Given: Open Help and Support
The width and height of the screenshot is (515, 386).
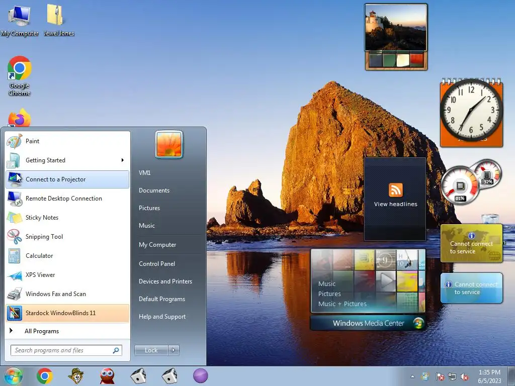Looking at the screenshot, I should (162, 317).
